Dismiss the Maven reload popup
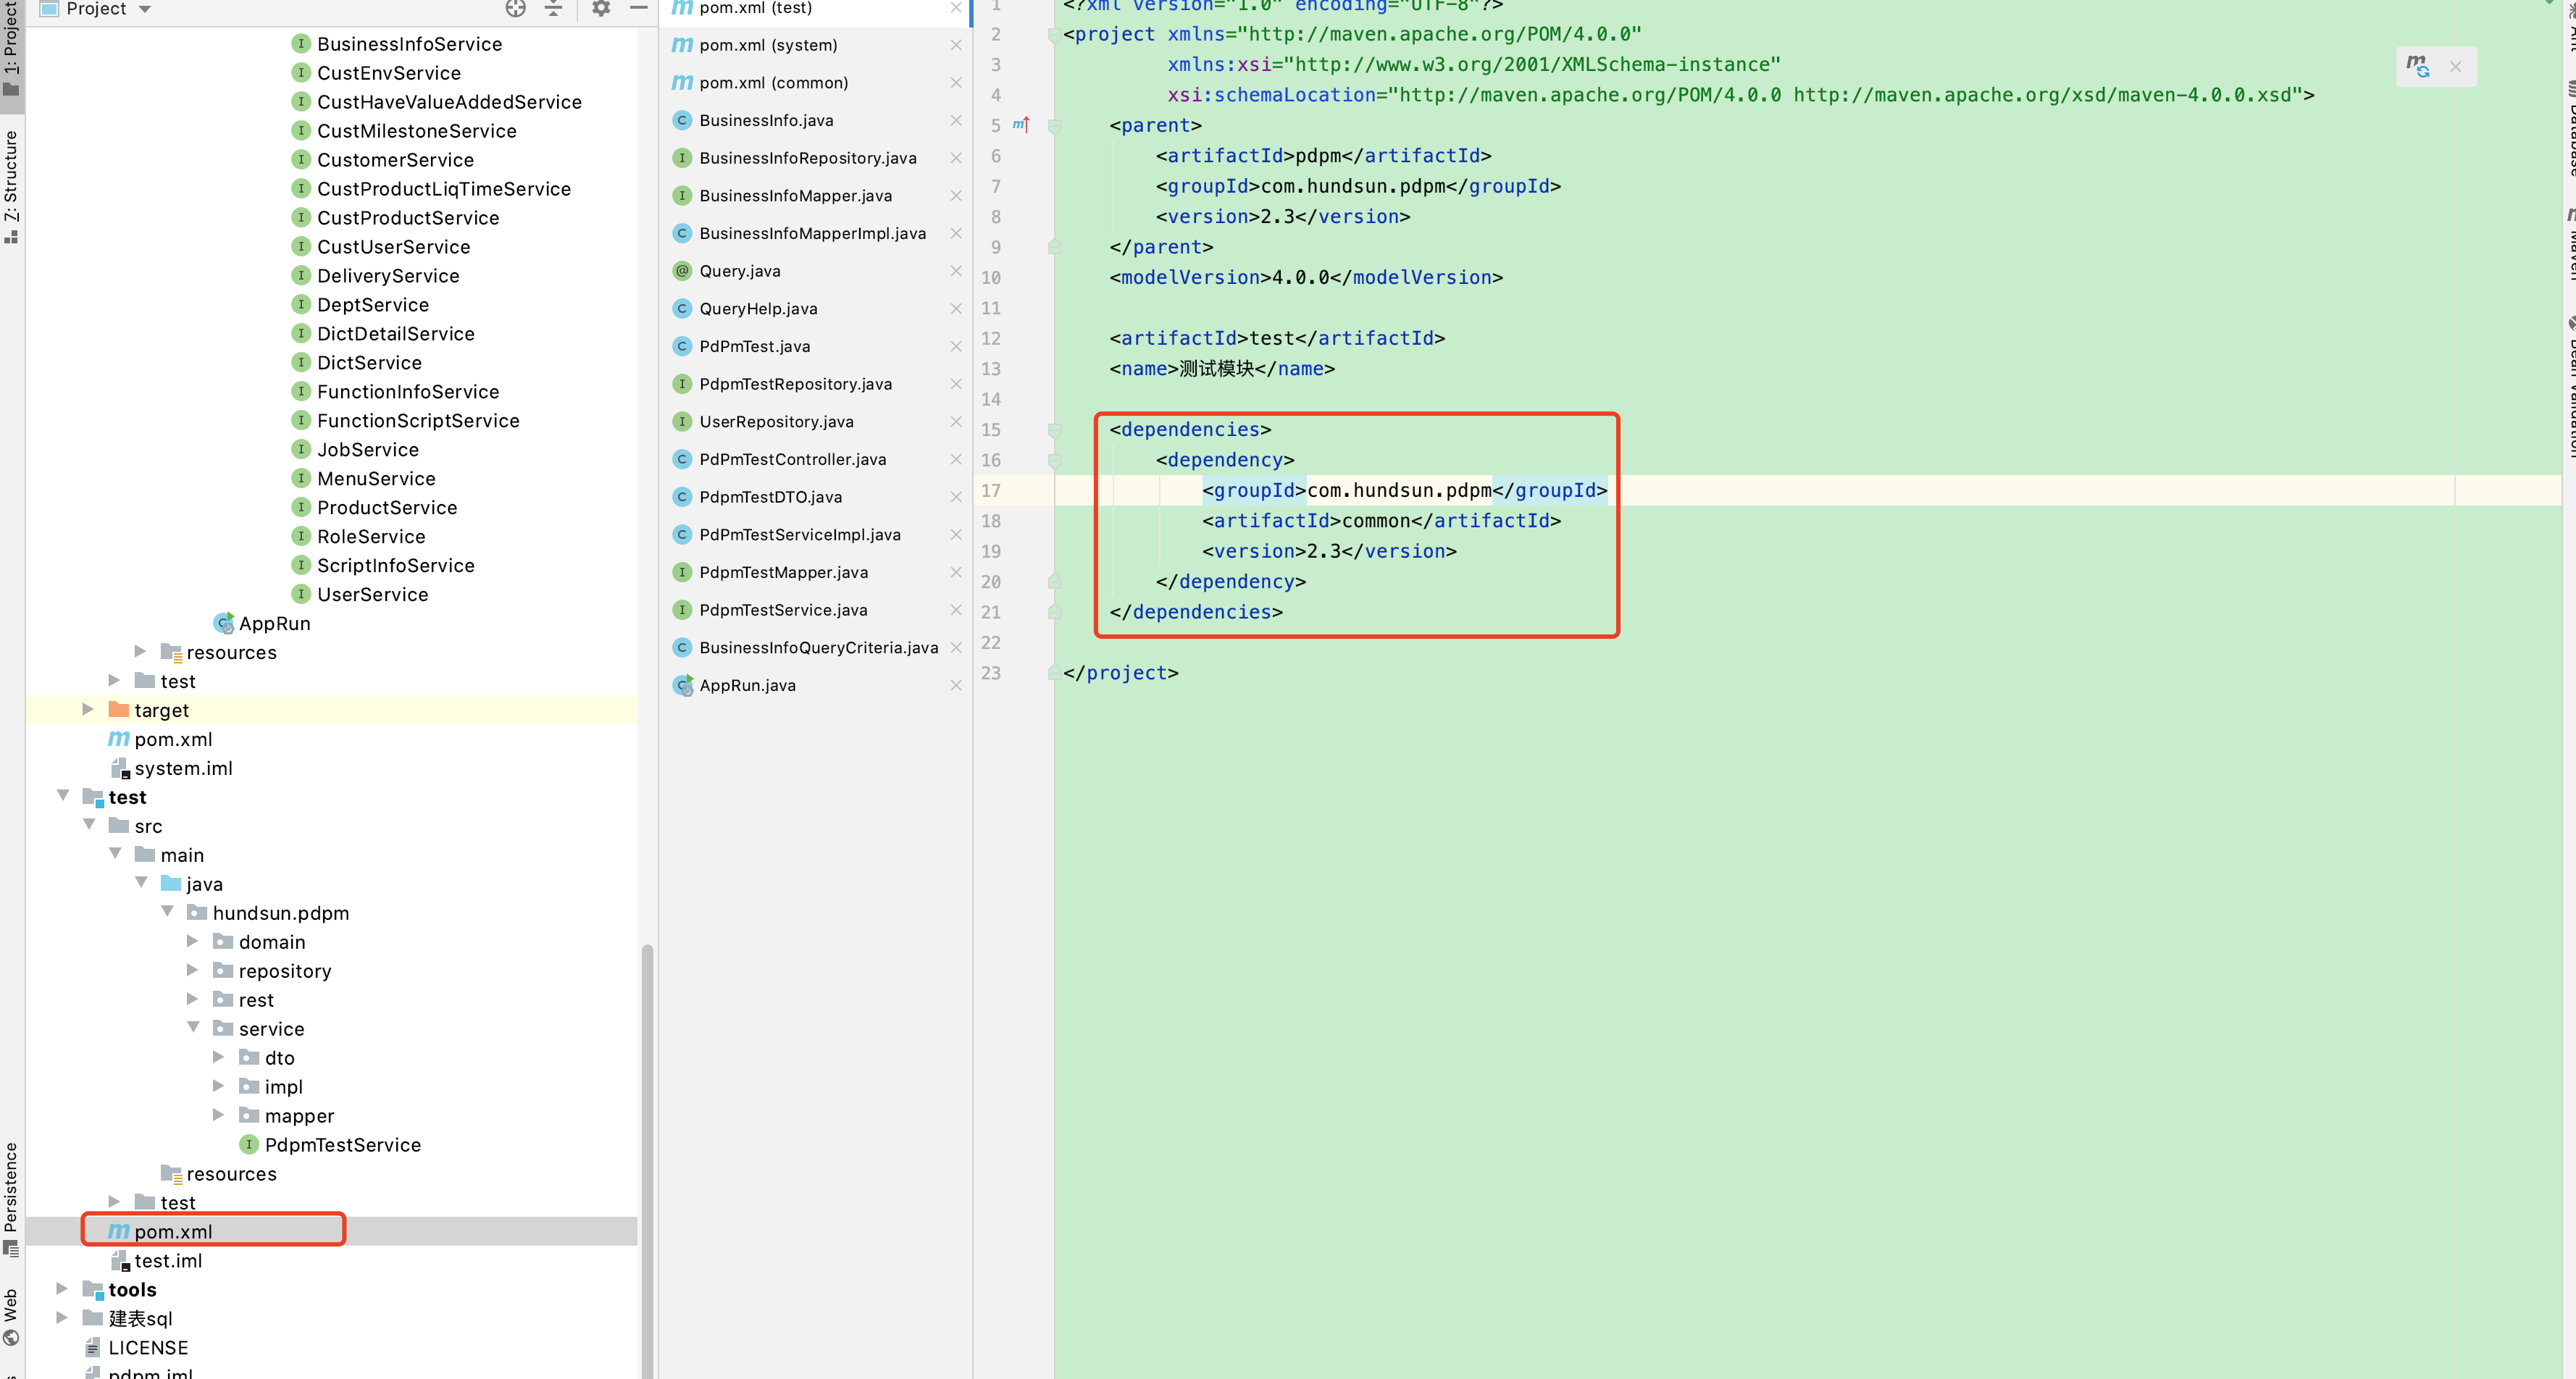Screen dimensions: 2576x1379 pyautogui.click(x=2455, y=67)
